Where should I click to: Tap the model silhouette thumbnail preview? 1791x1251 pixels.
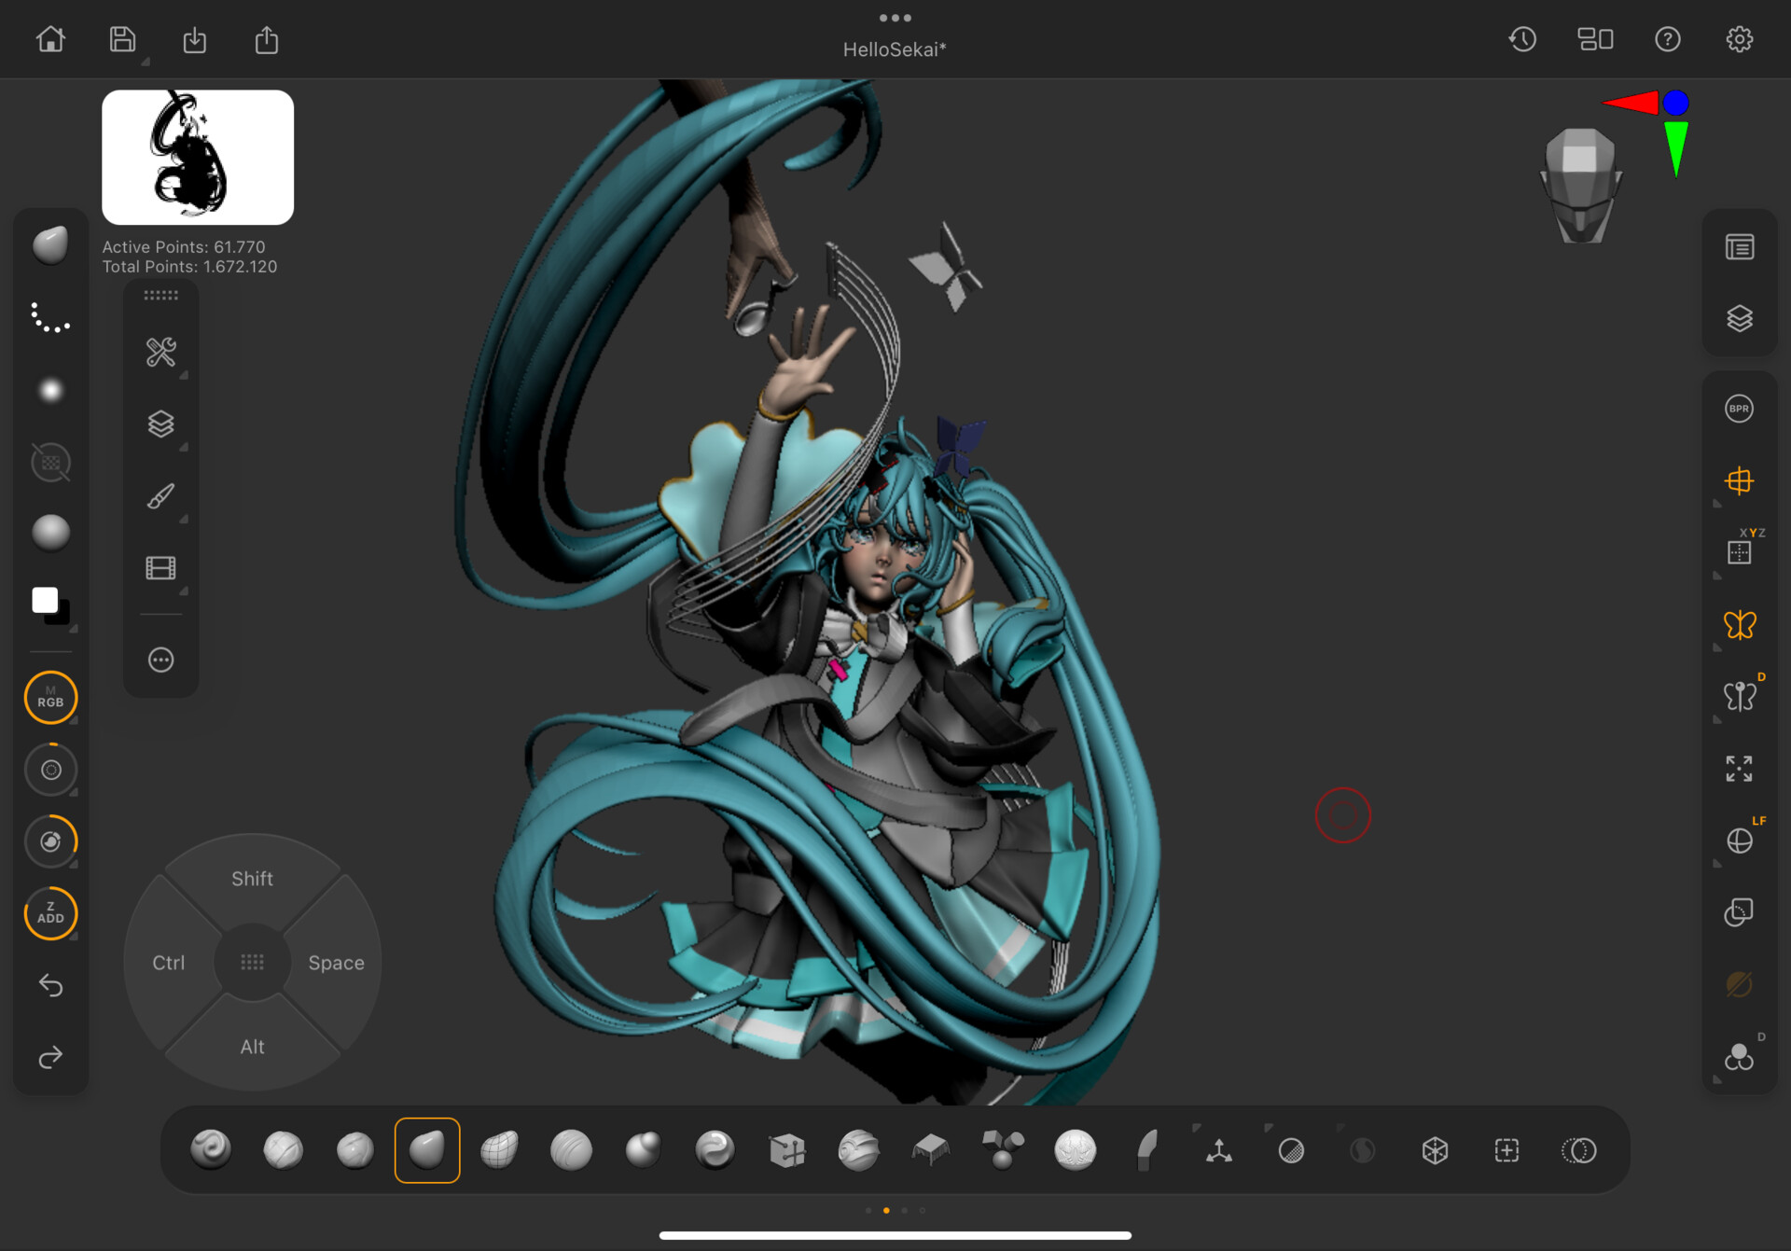[x=198, y=157]
